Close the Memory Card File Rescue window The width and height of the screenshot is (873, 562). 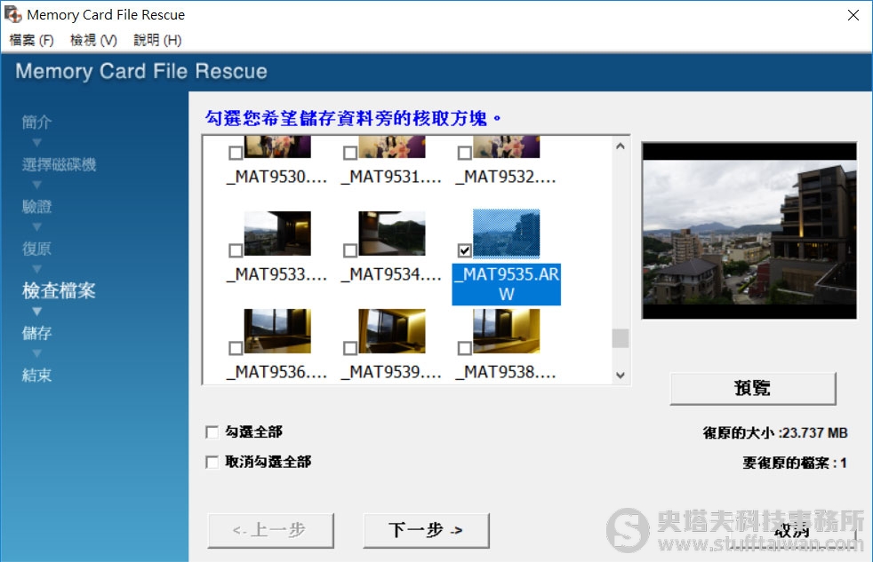click(x=853, y=15)
